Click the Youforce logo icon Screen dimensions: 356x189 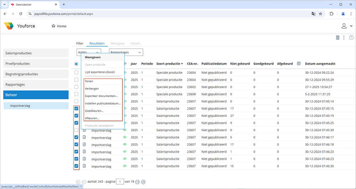[9, 26]
